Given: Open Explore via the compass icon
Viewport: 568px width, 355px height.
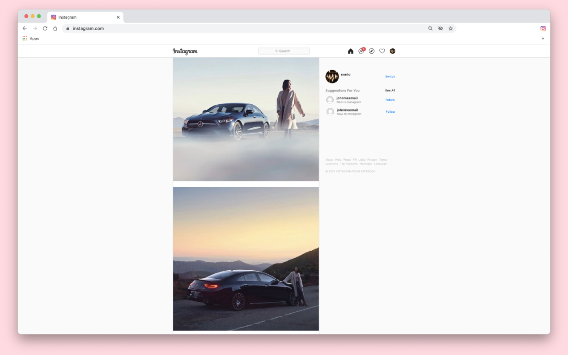Looking at the screenshot, I should tap(371, 51).
